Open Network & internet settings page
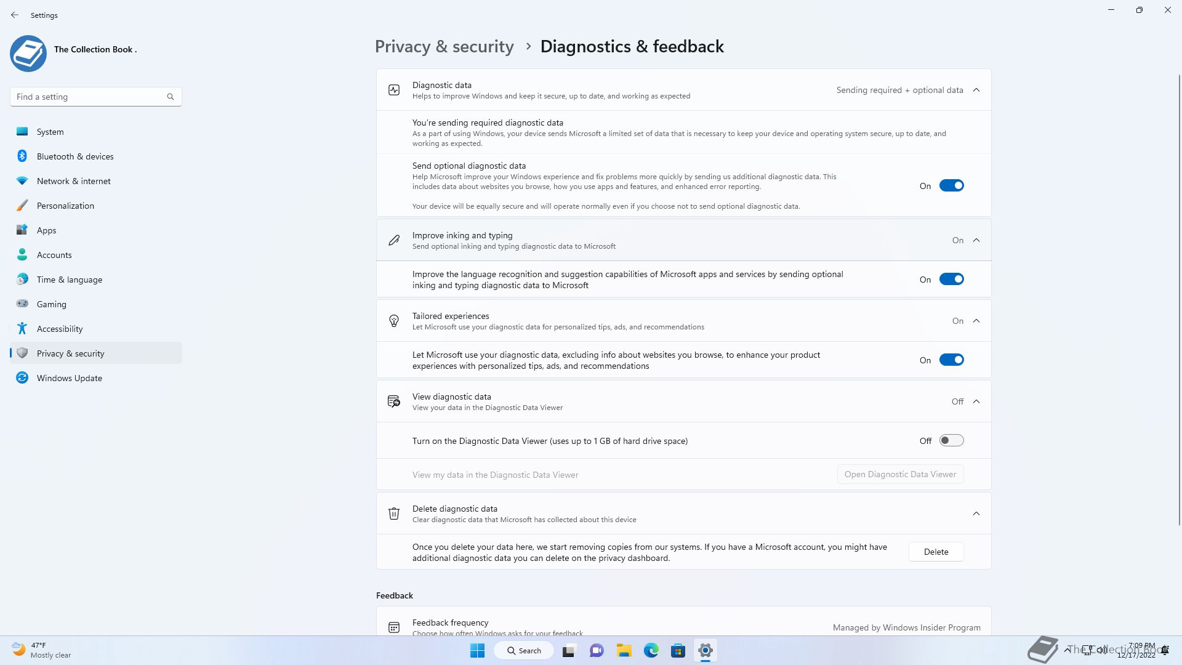 pyautogui.click(x=96, y=180)
